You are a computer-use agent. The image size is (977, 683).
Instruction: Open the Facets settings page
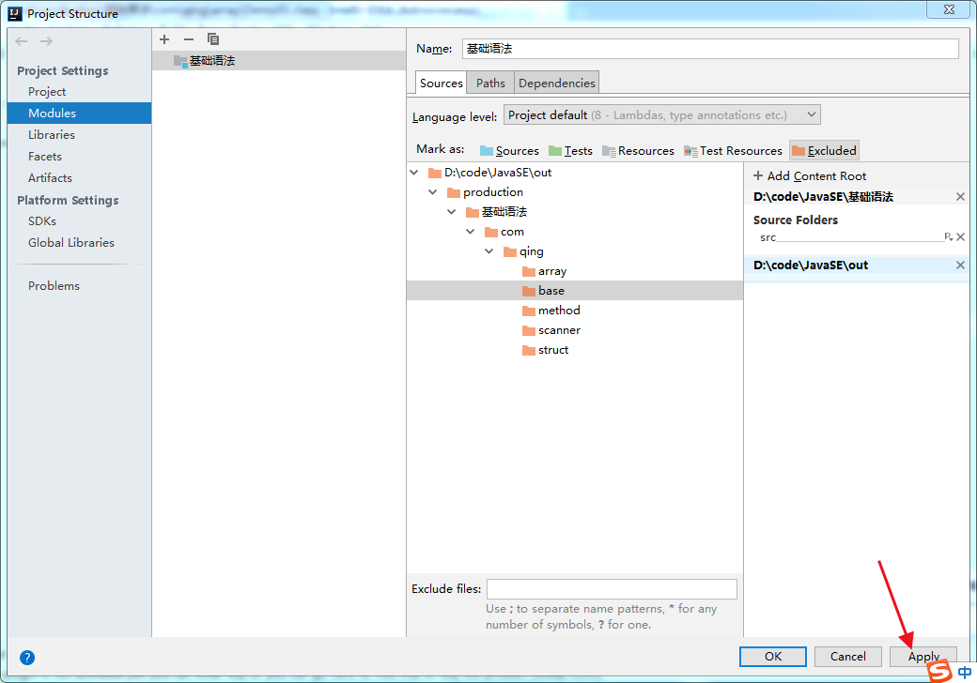coord(45,156)
